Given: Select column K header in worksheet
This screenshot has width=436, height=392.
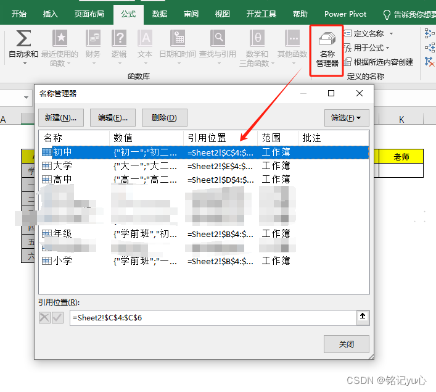Looking at the screenshot, I should click(401, 119).
